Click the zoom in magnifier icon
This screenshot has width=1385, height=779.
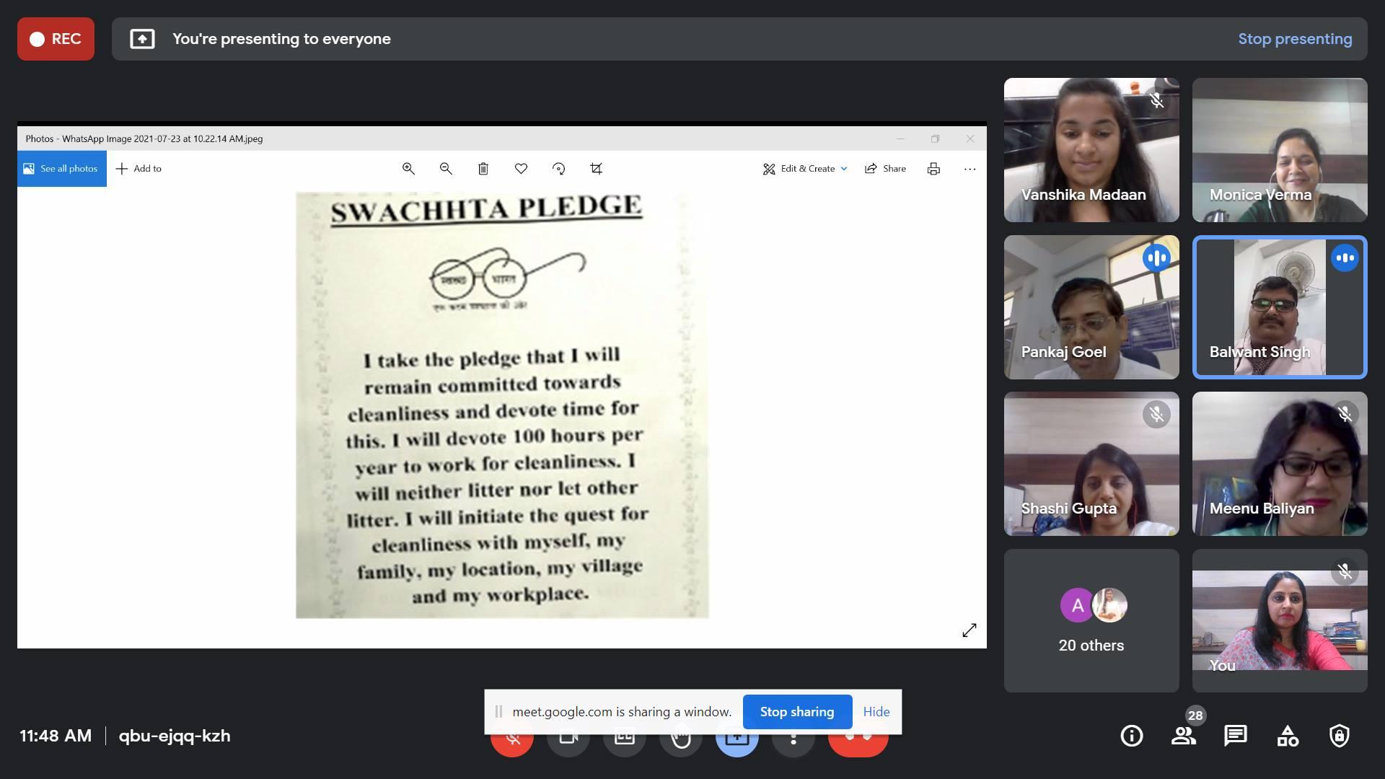tap(408, 169)
